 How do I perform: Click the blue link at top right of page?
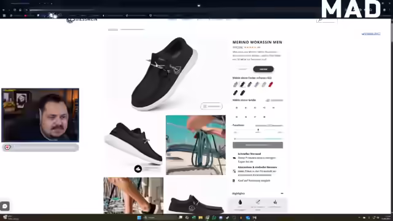[x=371, y=34]
